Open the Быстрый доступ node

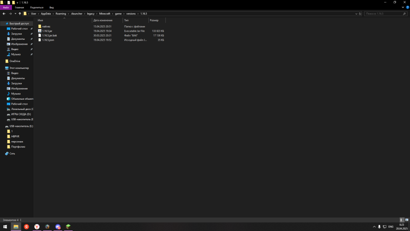(19, 23)
